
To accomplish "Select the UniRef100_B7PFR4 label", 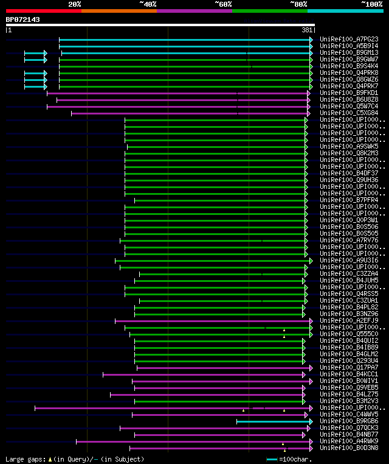I will (x=349, y=200).
